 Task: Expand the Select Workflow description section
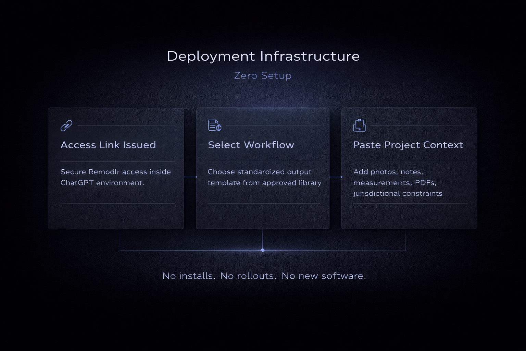coord(264,177)
